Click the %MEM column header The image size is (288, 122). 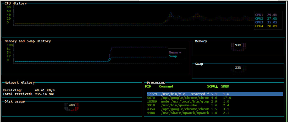[x=225, y=86]
